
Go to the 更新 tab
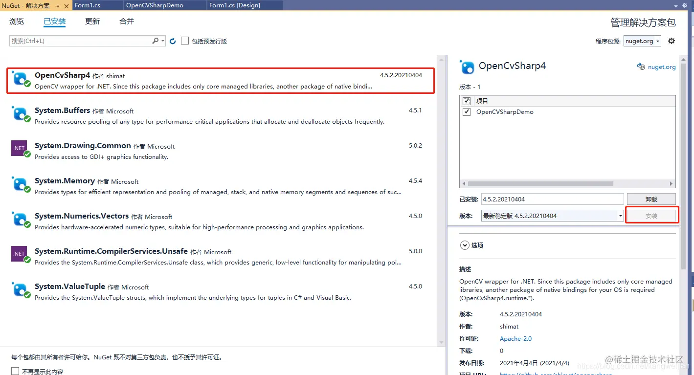click(92, 22)
